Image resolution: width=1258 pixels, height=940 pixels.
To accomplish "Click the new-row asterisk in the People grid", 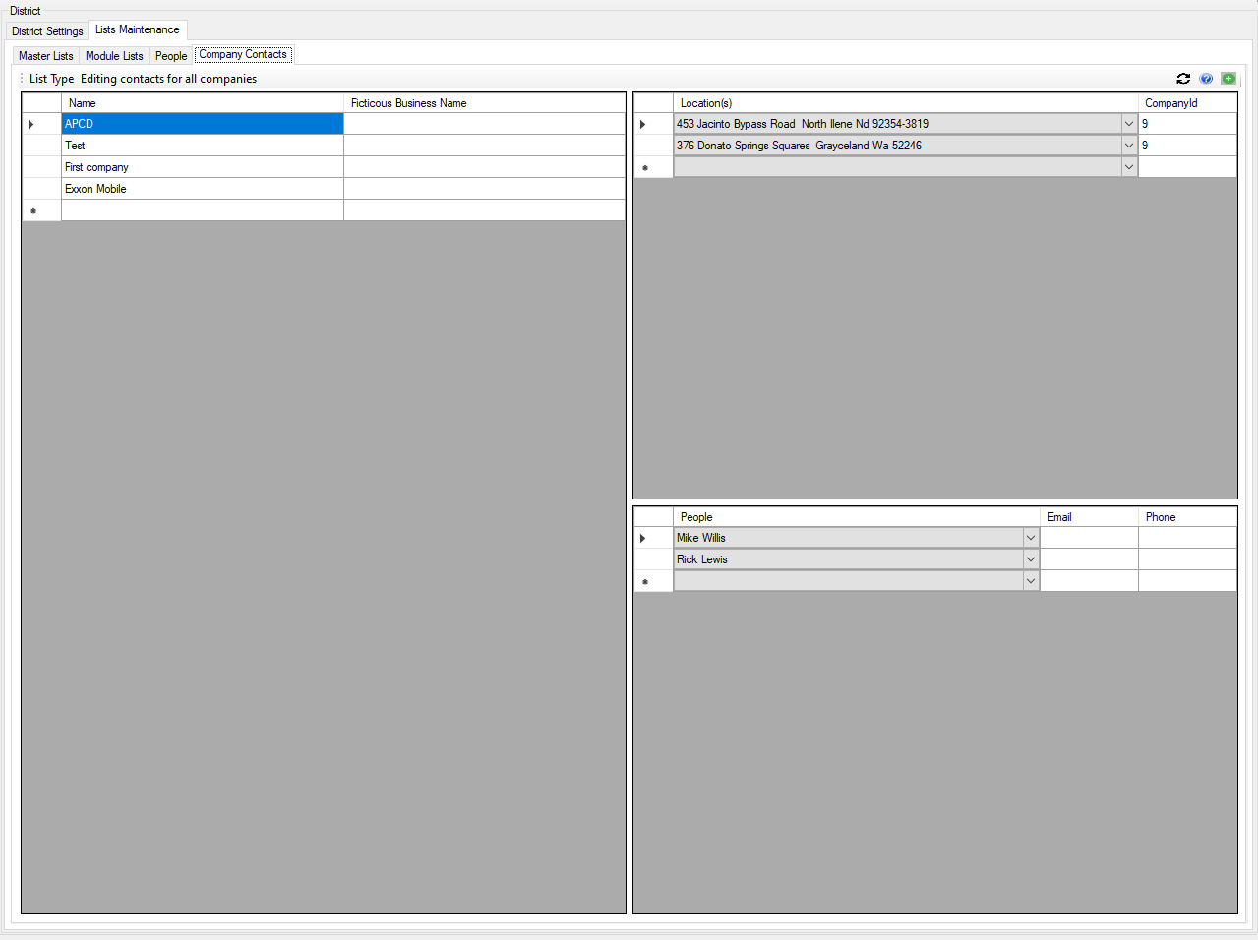I will 645,582.
